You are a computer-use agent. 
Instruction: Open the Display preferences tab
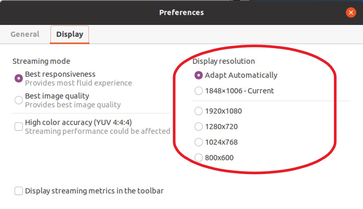click(69, 34)
